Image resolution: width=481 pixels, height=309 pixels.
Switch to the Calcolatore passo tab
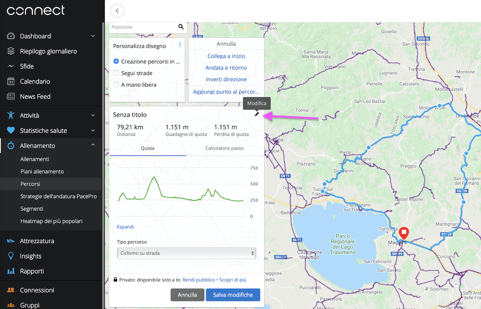click(224, 148)
